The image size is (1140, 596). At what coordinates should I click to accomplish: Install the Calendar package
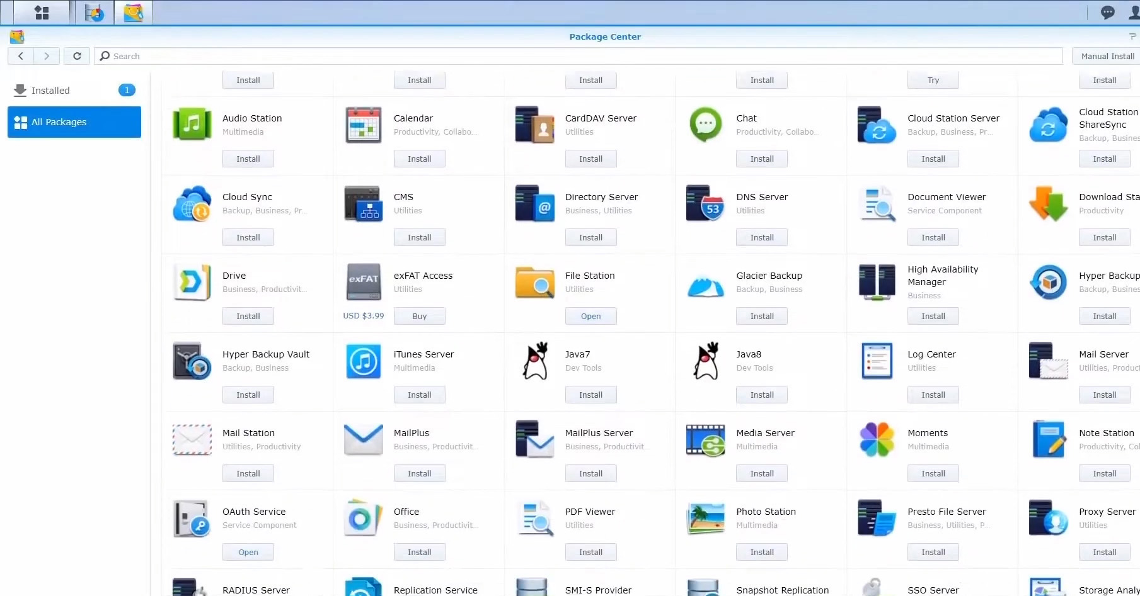(420, 159)
